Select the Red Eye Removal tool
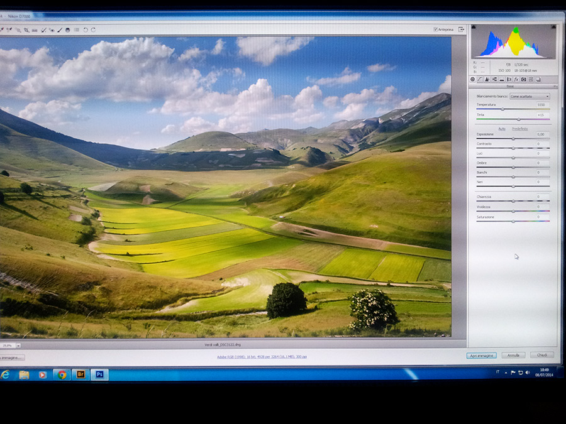 click(52, 30)
